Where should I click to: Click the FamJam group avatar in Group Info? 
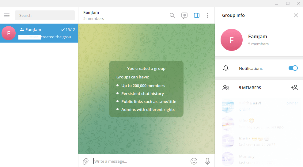[x=232, y=40]
